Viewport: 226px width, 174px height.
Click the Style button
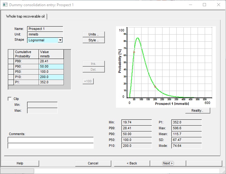click(x=93, y=40)
